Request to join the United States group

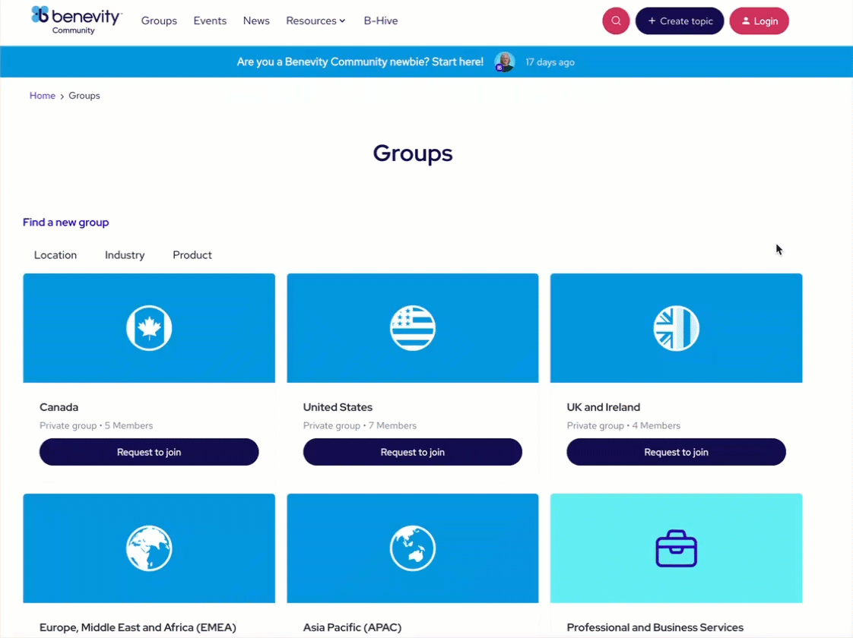pyautogui.click(x=412, y=452)
